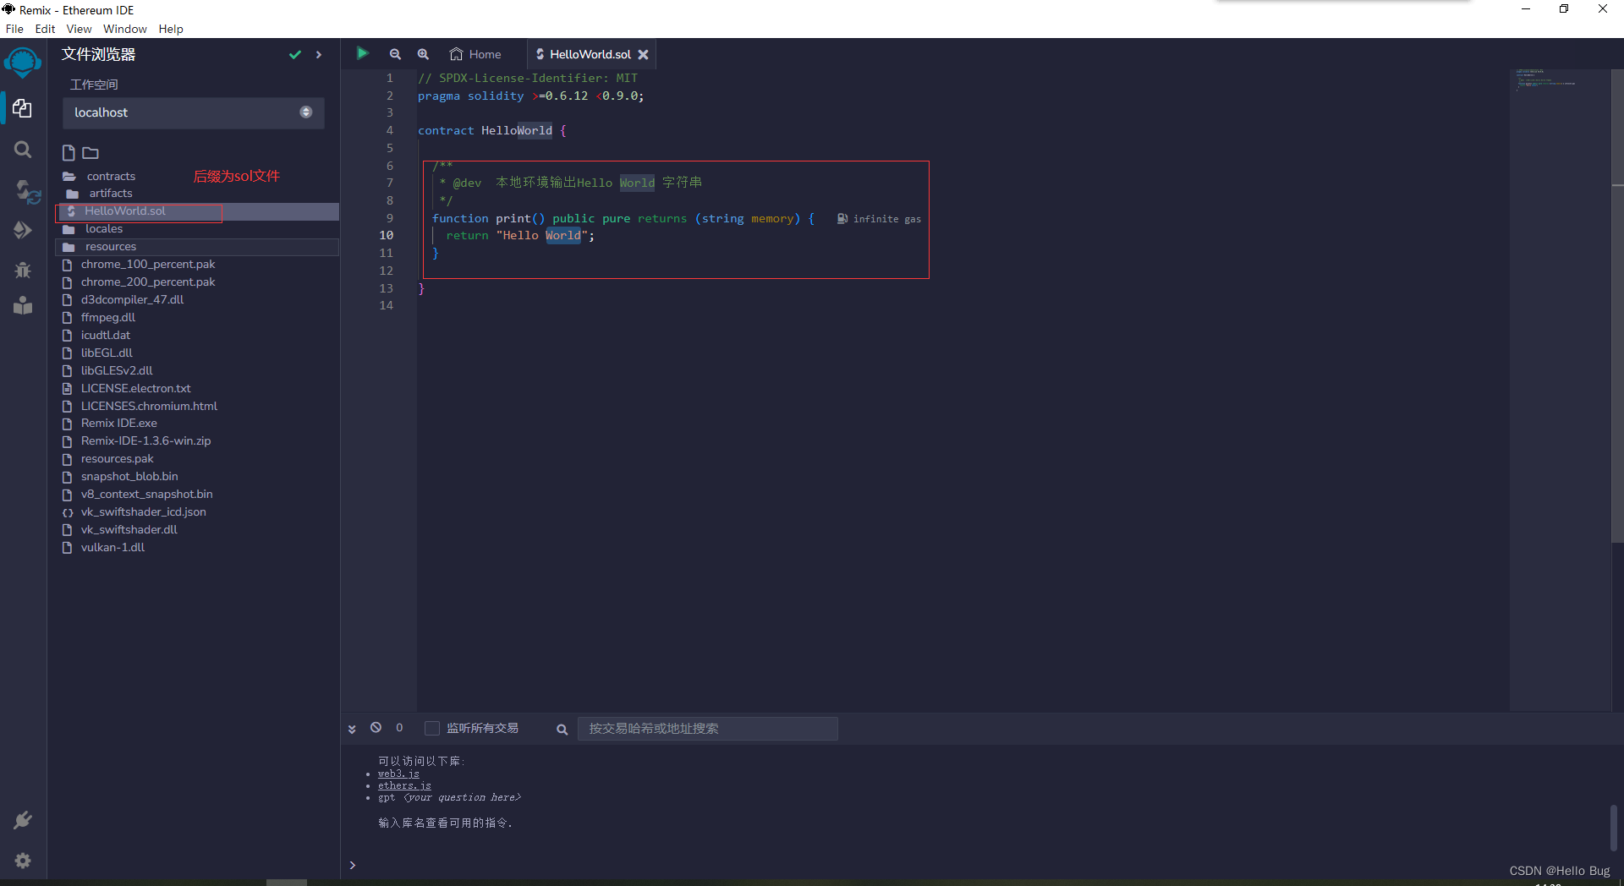Image resolution: width=1624 pixels, height=886 pixels.
Task: Create a new folder with the folder icon
Action: [x=91, y=153]
